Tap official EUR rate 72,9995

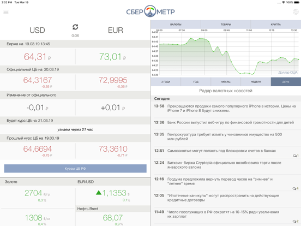click(x=113, y=80)
